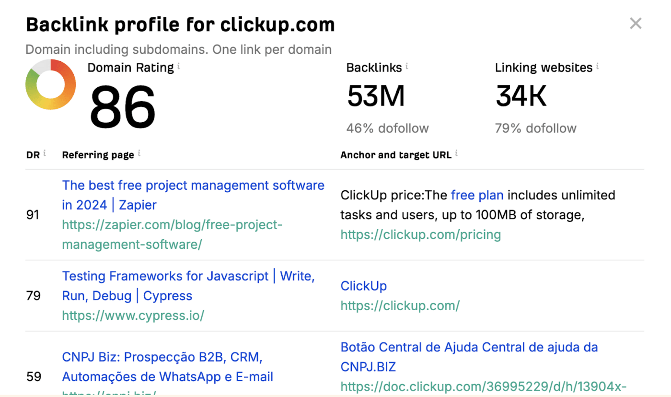Open the https://clickup.com/ target URL
The height and width of the screenshot is (397, 671).
point(400,305)
